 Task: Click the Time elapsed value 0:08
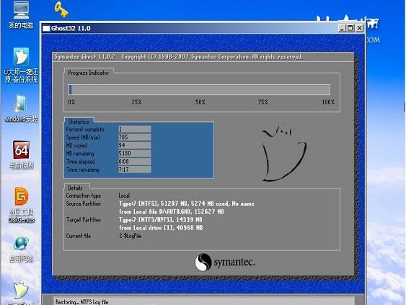tap(134, 161)
